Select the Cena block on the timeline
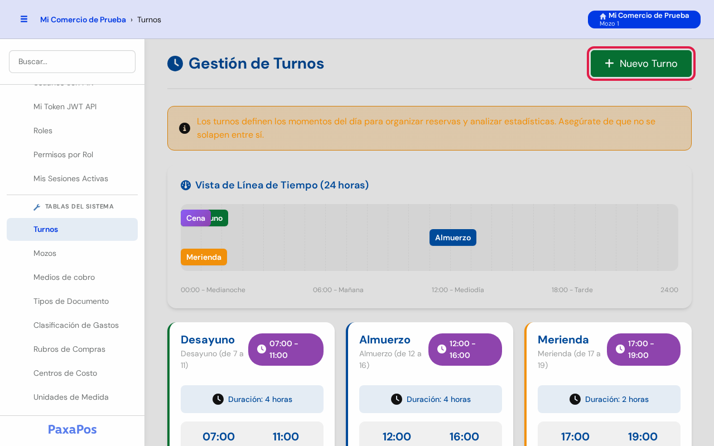714x446 pixels. (x=195, y=218)
